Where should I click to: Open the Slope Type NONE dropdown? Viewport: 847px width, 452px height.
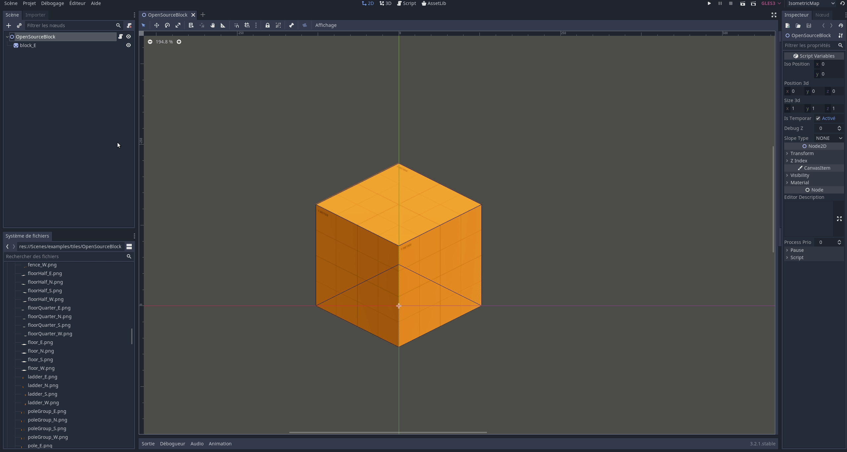(x=829, y=138)
